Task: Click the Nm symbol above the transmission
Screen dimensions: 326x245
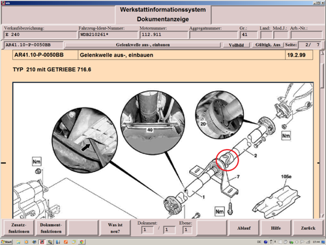Action: [37, 161]
